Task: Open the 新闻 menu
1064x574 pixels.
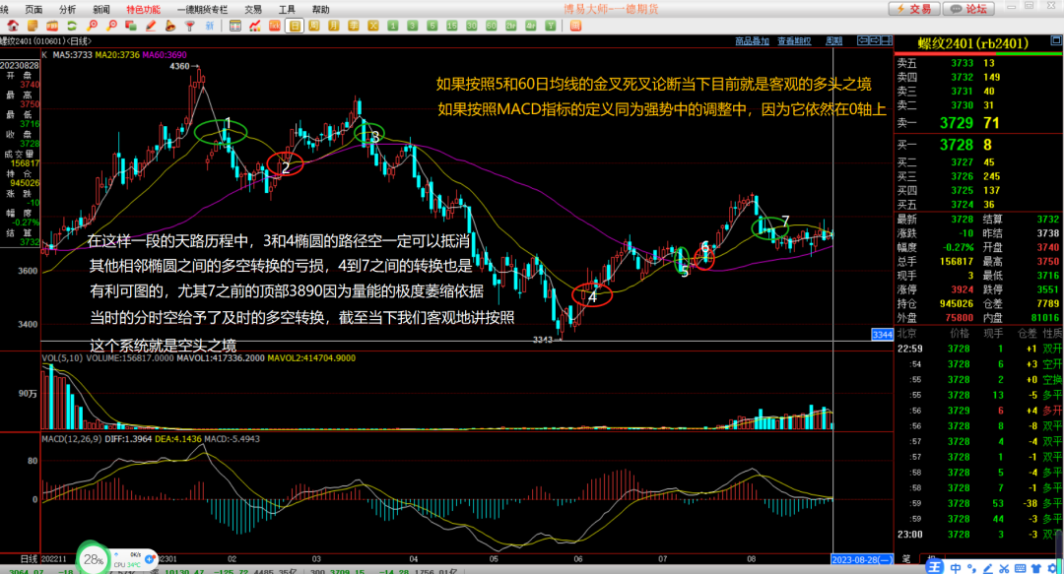Action: point(101,10)
